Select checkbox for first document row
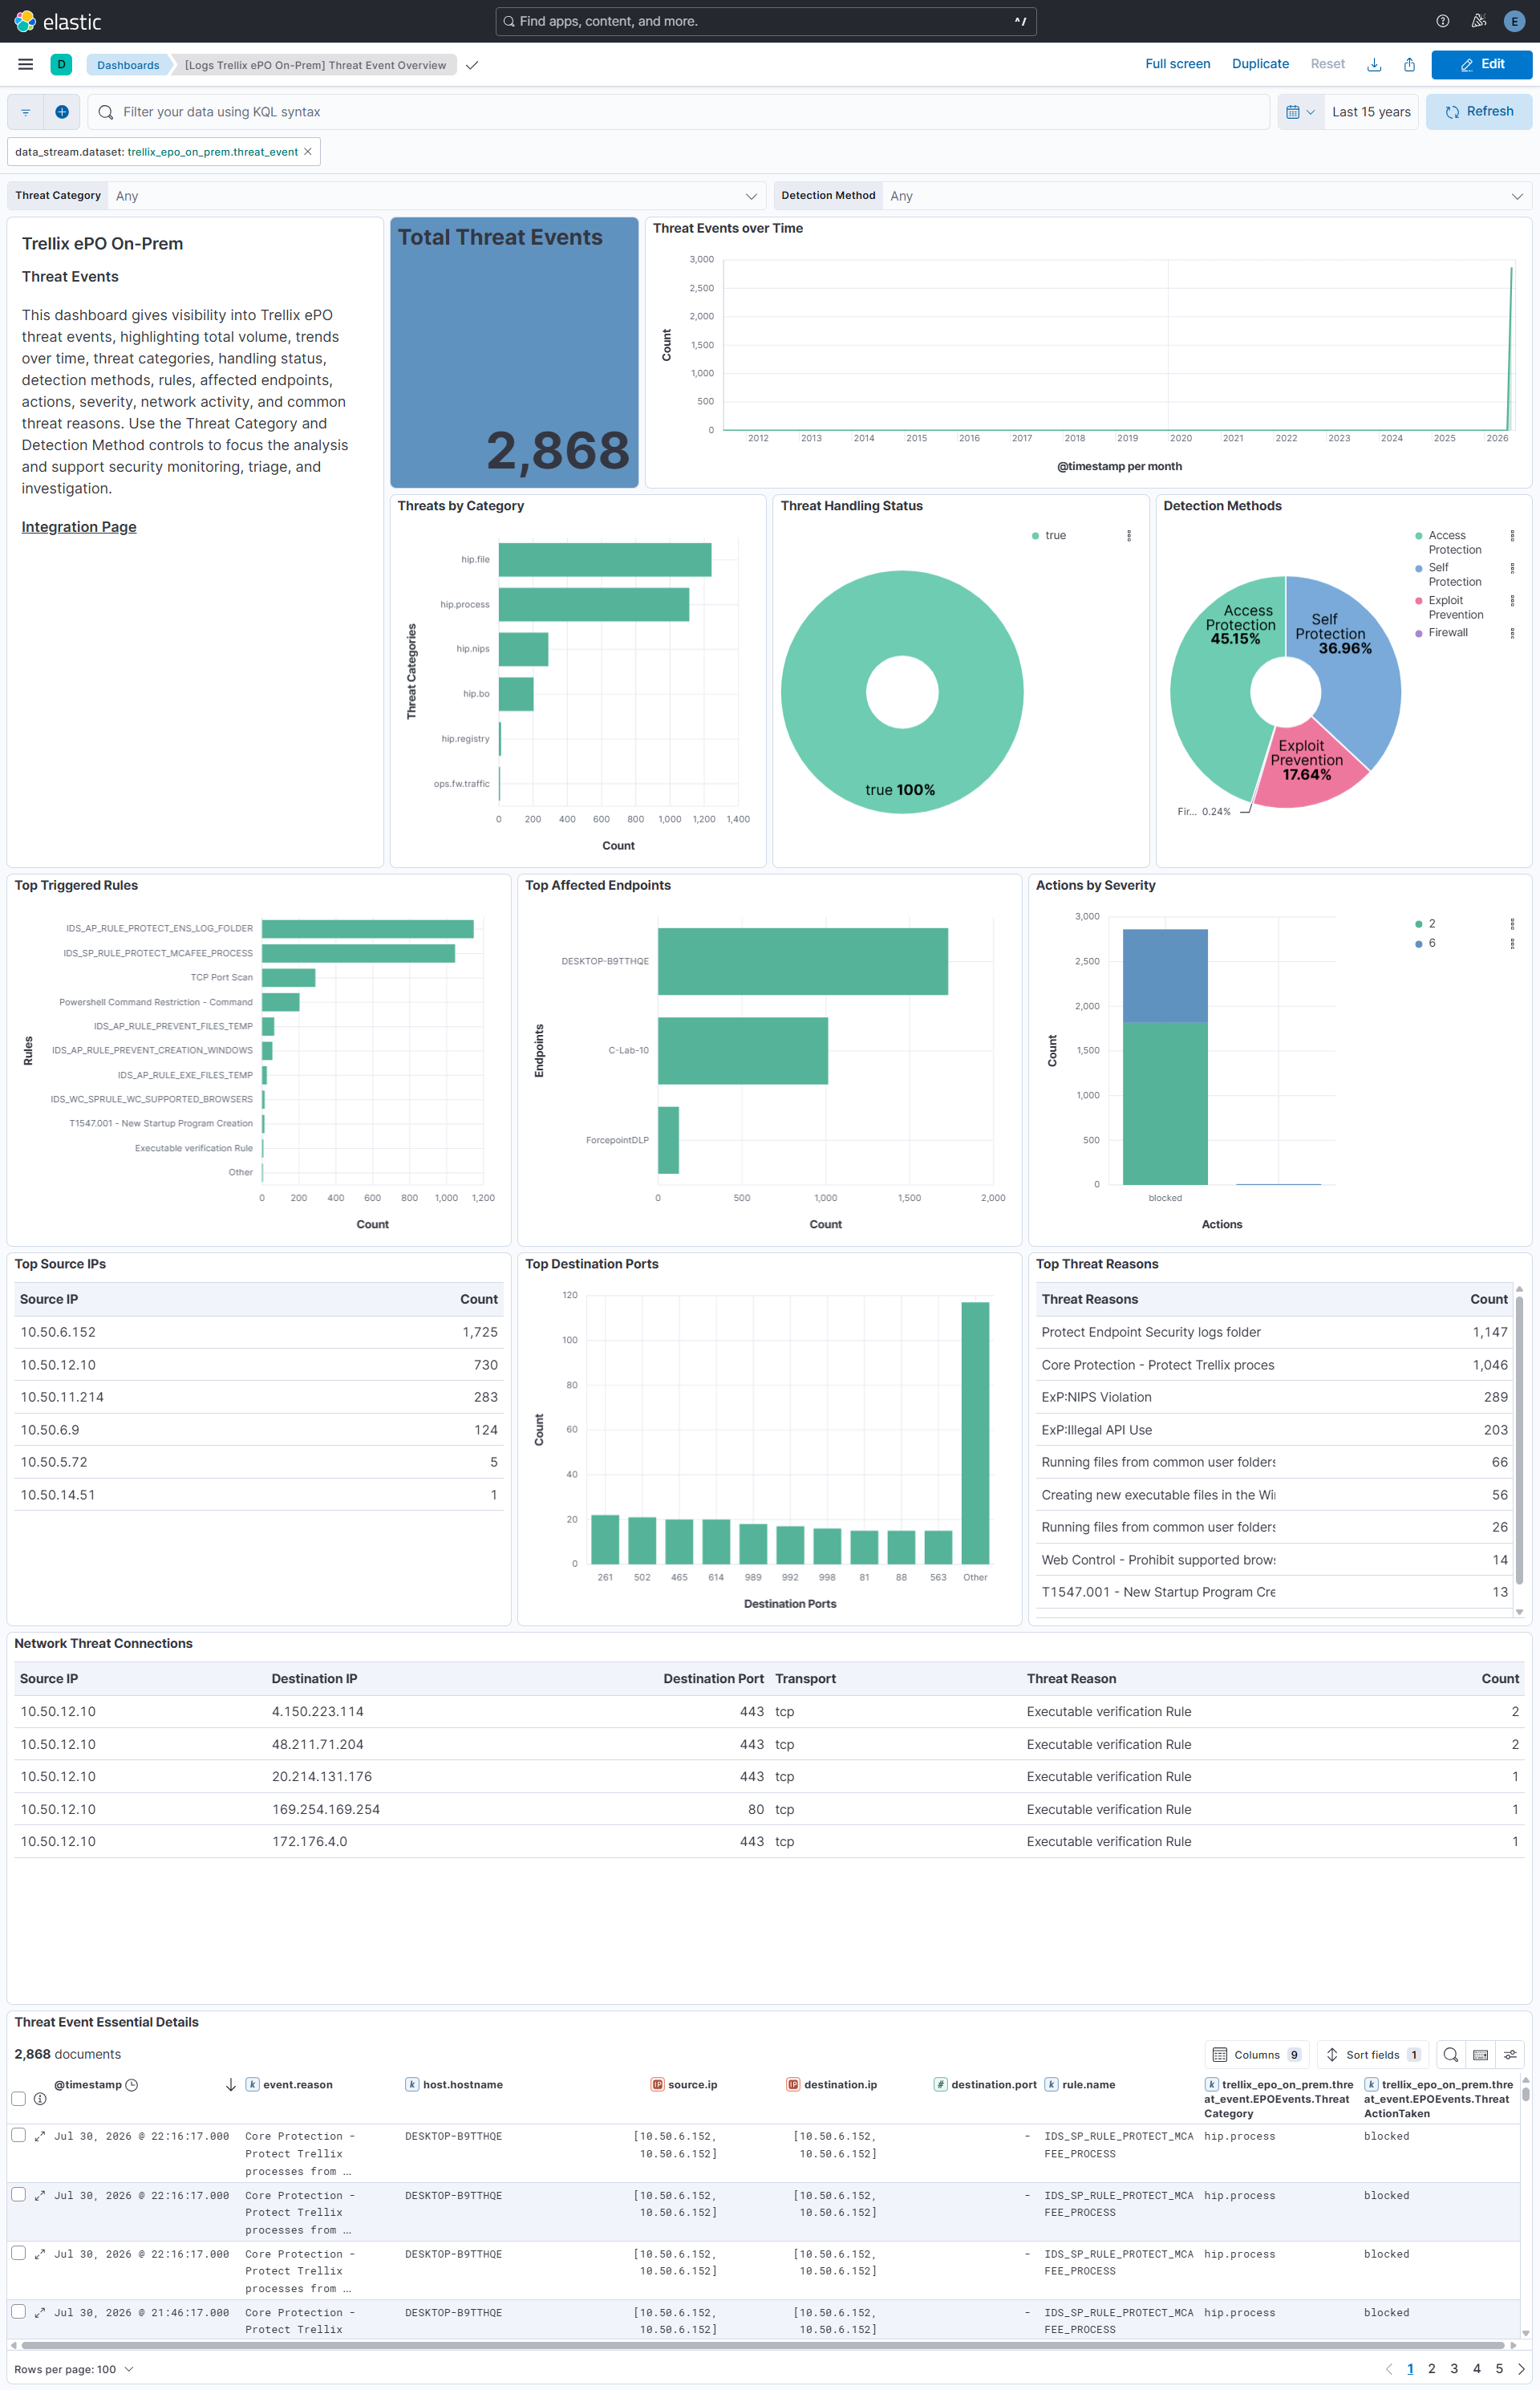The height and width of the screenshot is (2390, 1540). pyautogui.click(x=18, y=2136)
